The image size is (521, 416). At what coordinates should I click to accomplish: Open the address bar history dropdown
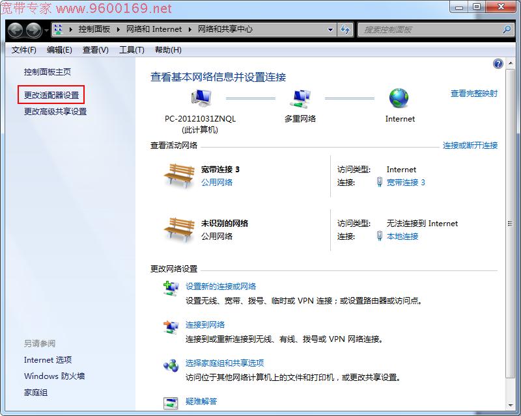(331, 29)
